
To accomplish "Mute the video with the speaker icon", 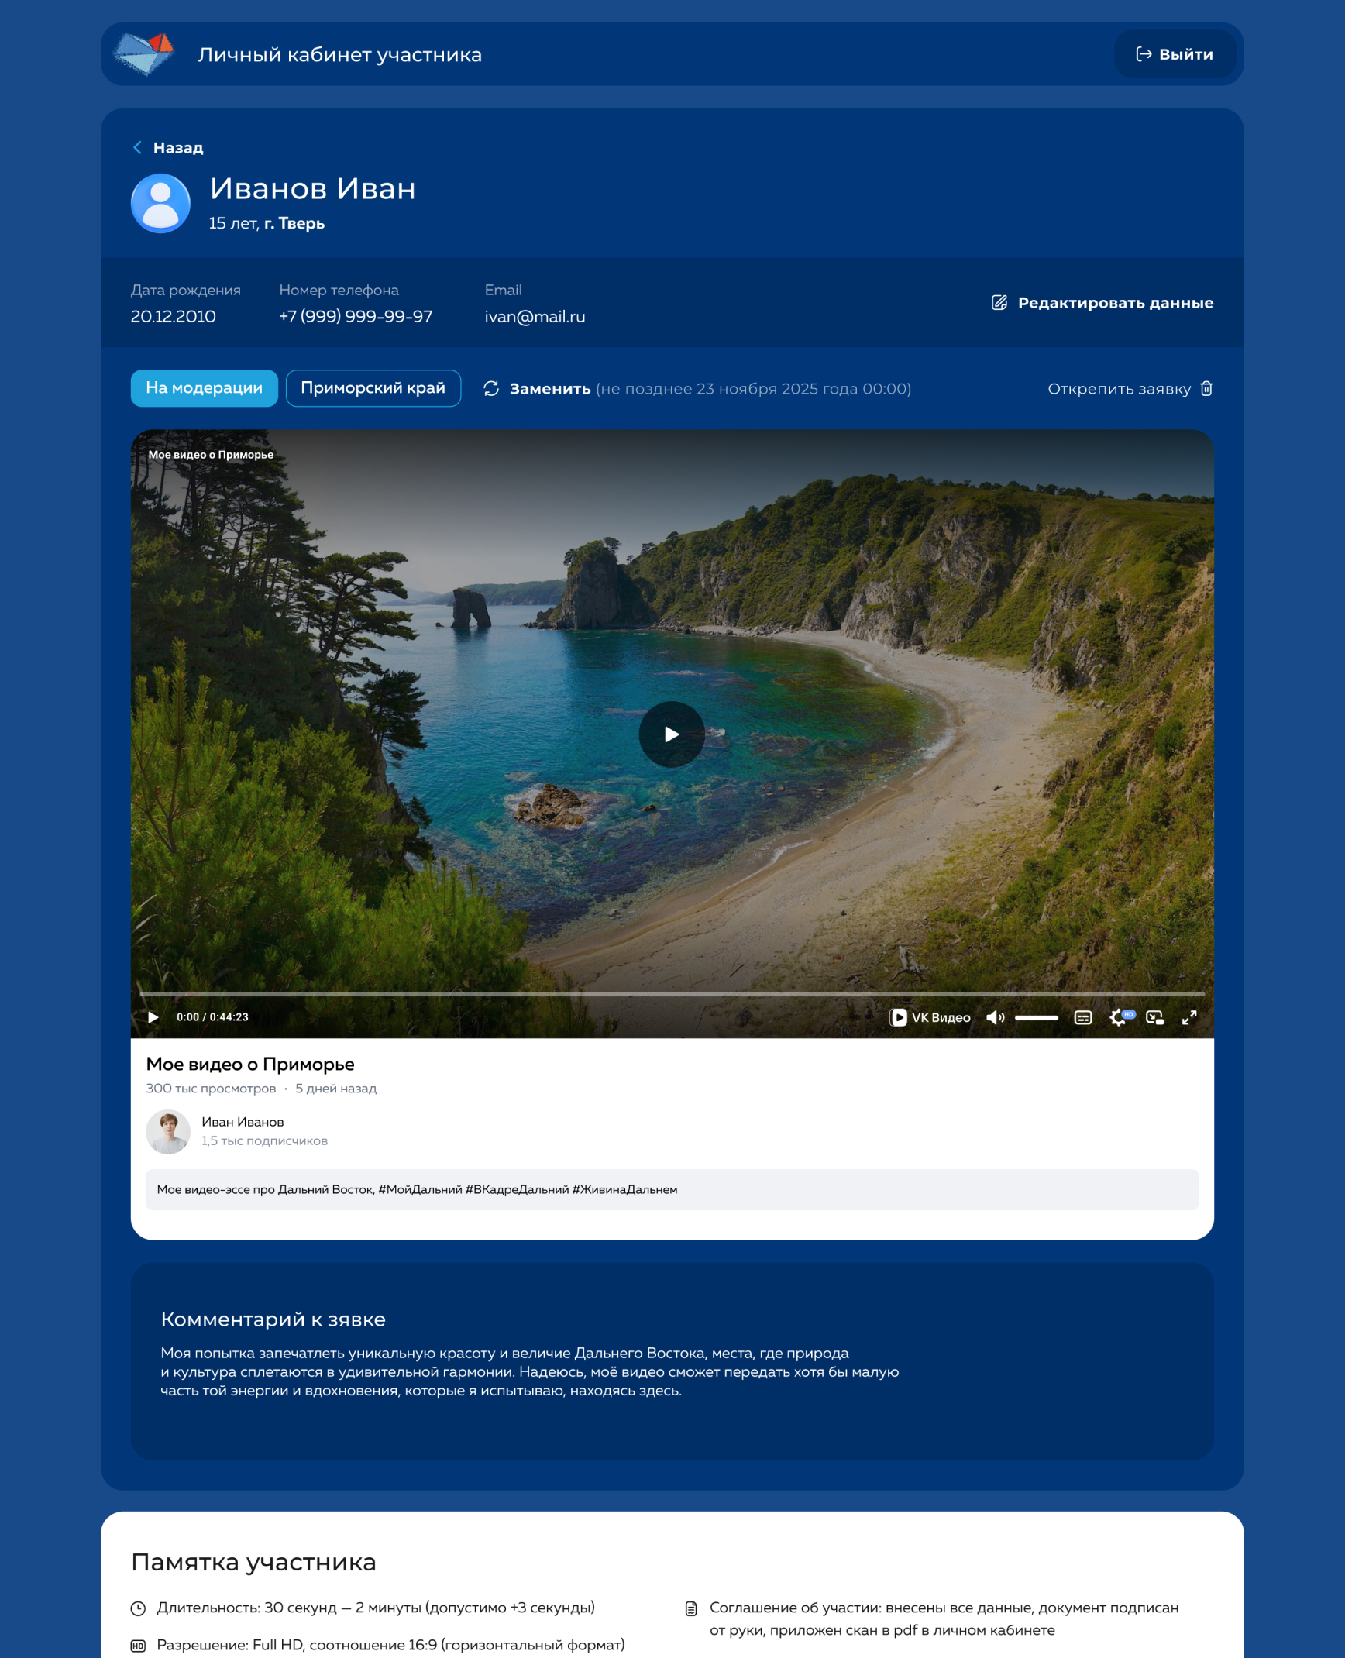I will [995, 1017].
